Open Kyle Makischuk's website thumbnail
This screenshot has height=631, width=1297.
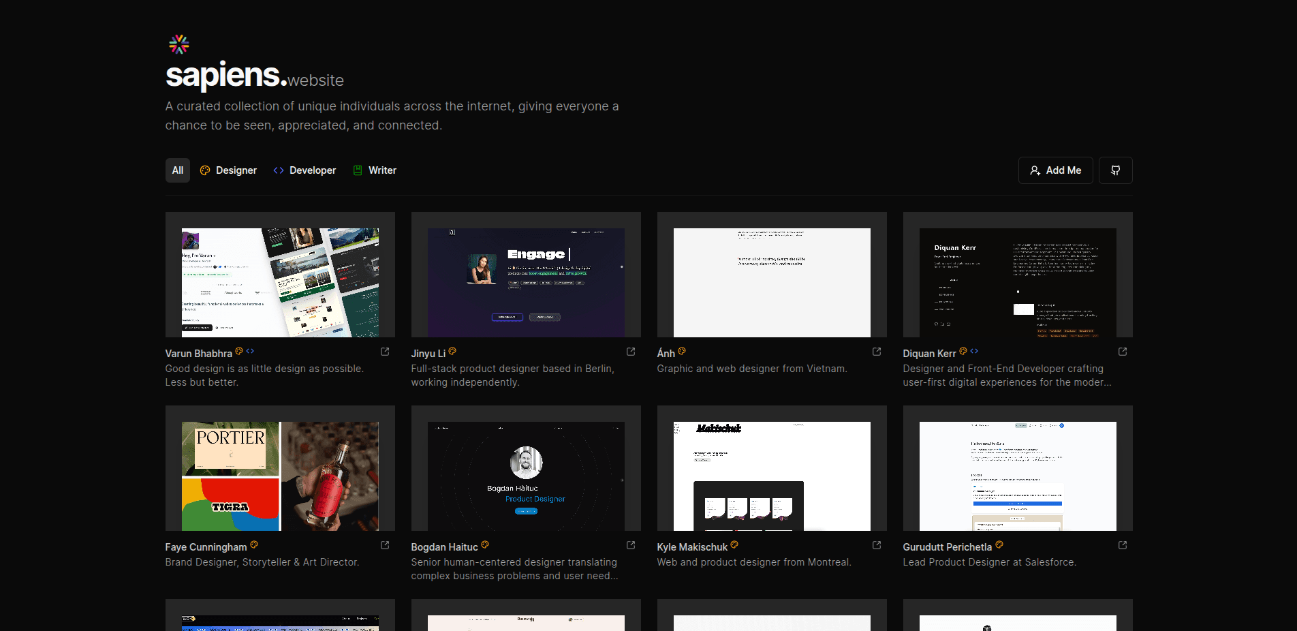[x=772, y=476]
